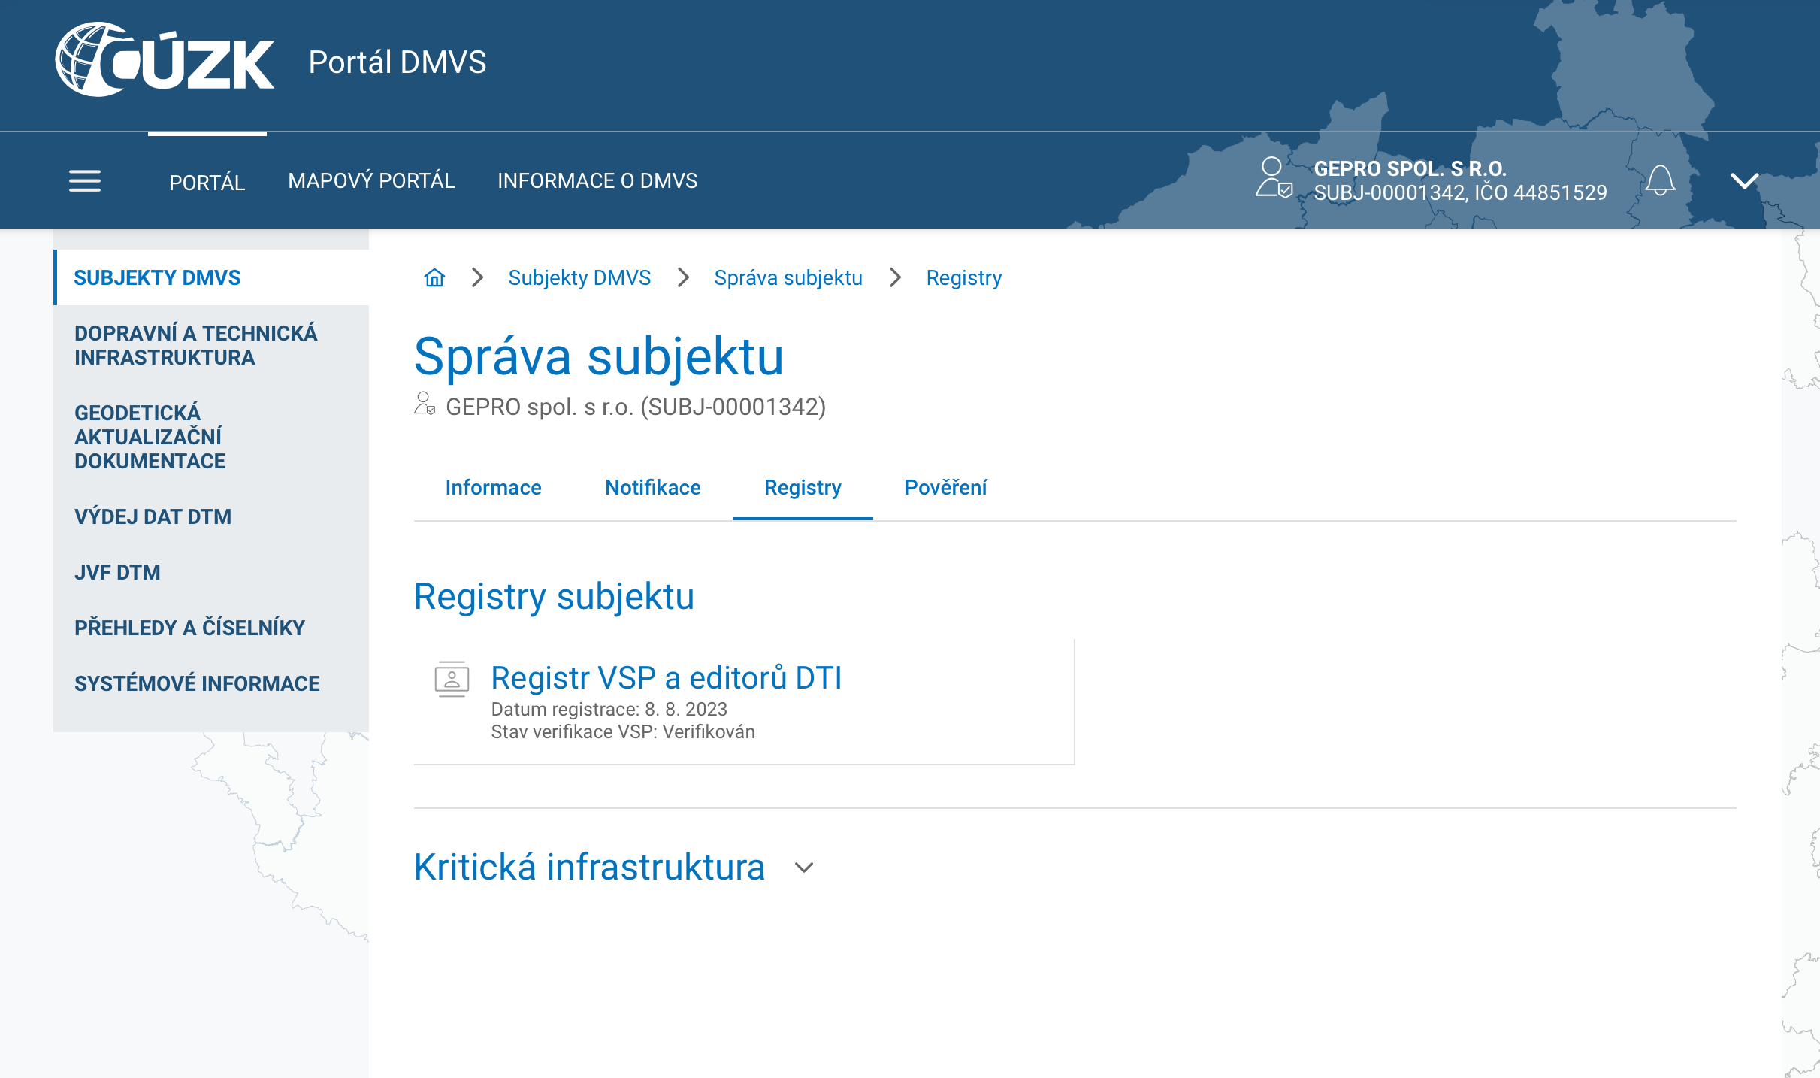
Task: Click the Registry breadcrumb link
Action: pos(964,277)
